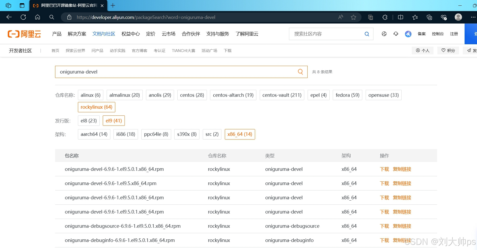Select the el8 (23) release filter
477x250 pixels.
point(89,121)
